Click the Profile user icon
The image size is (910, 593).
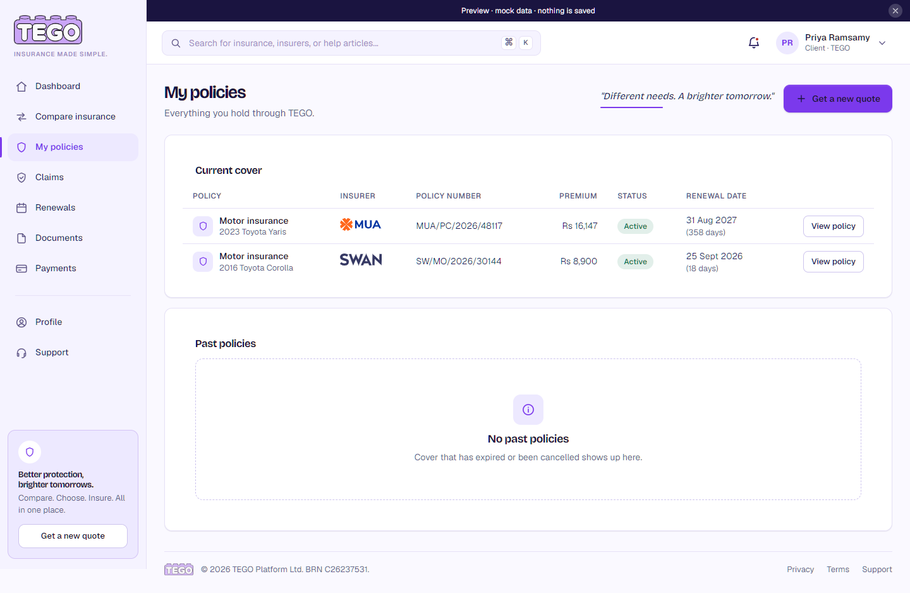click(21, 322)
